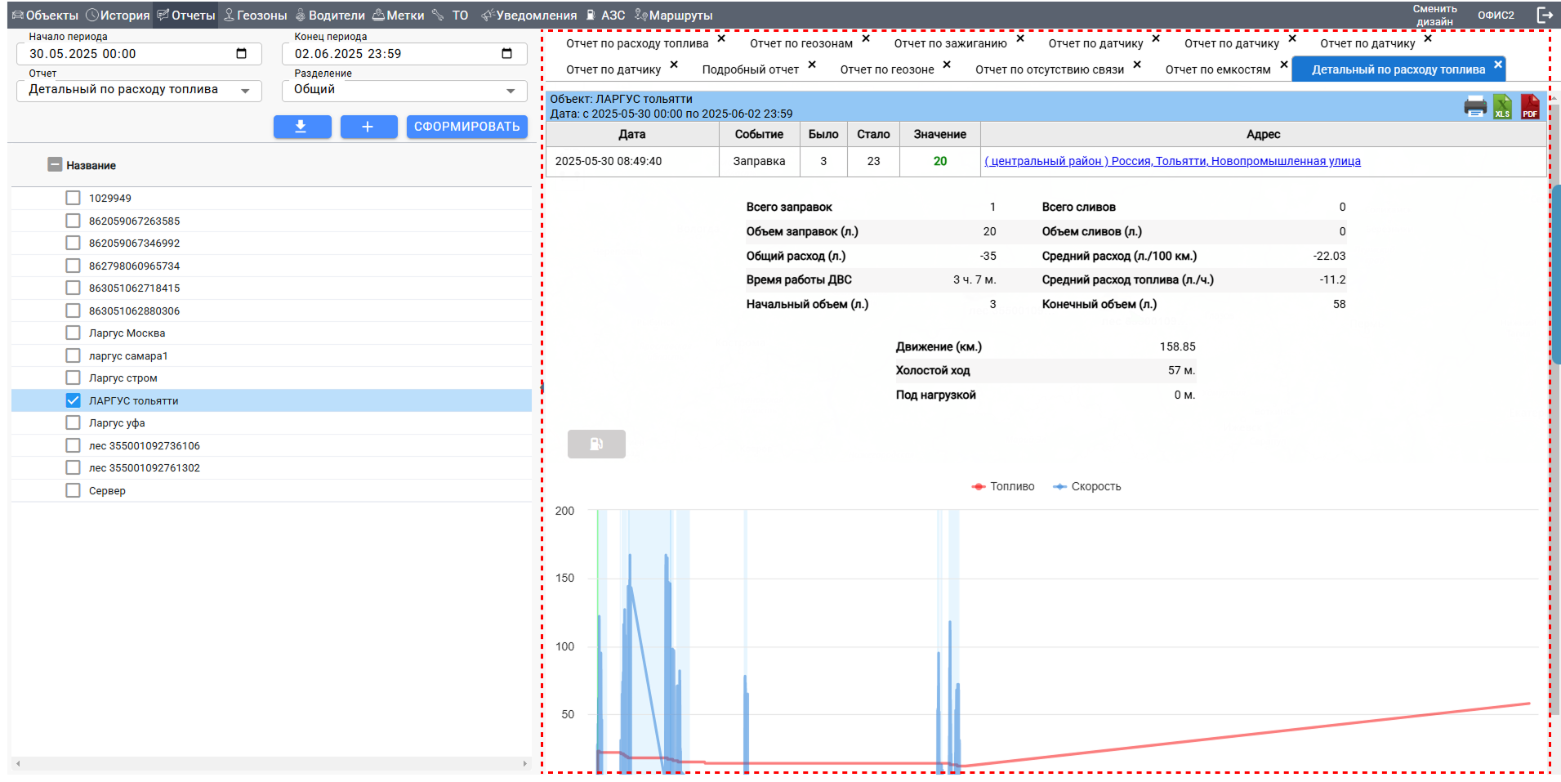Click the logout icon in top bar
Image resolution: width=1561 pixels, height=782 pixels.
click(x=1545, y=15)
